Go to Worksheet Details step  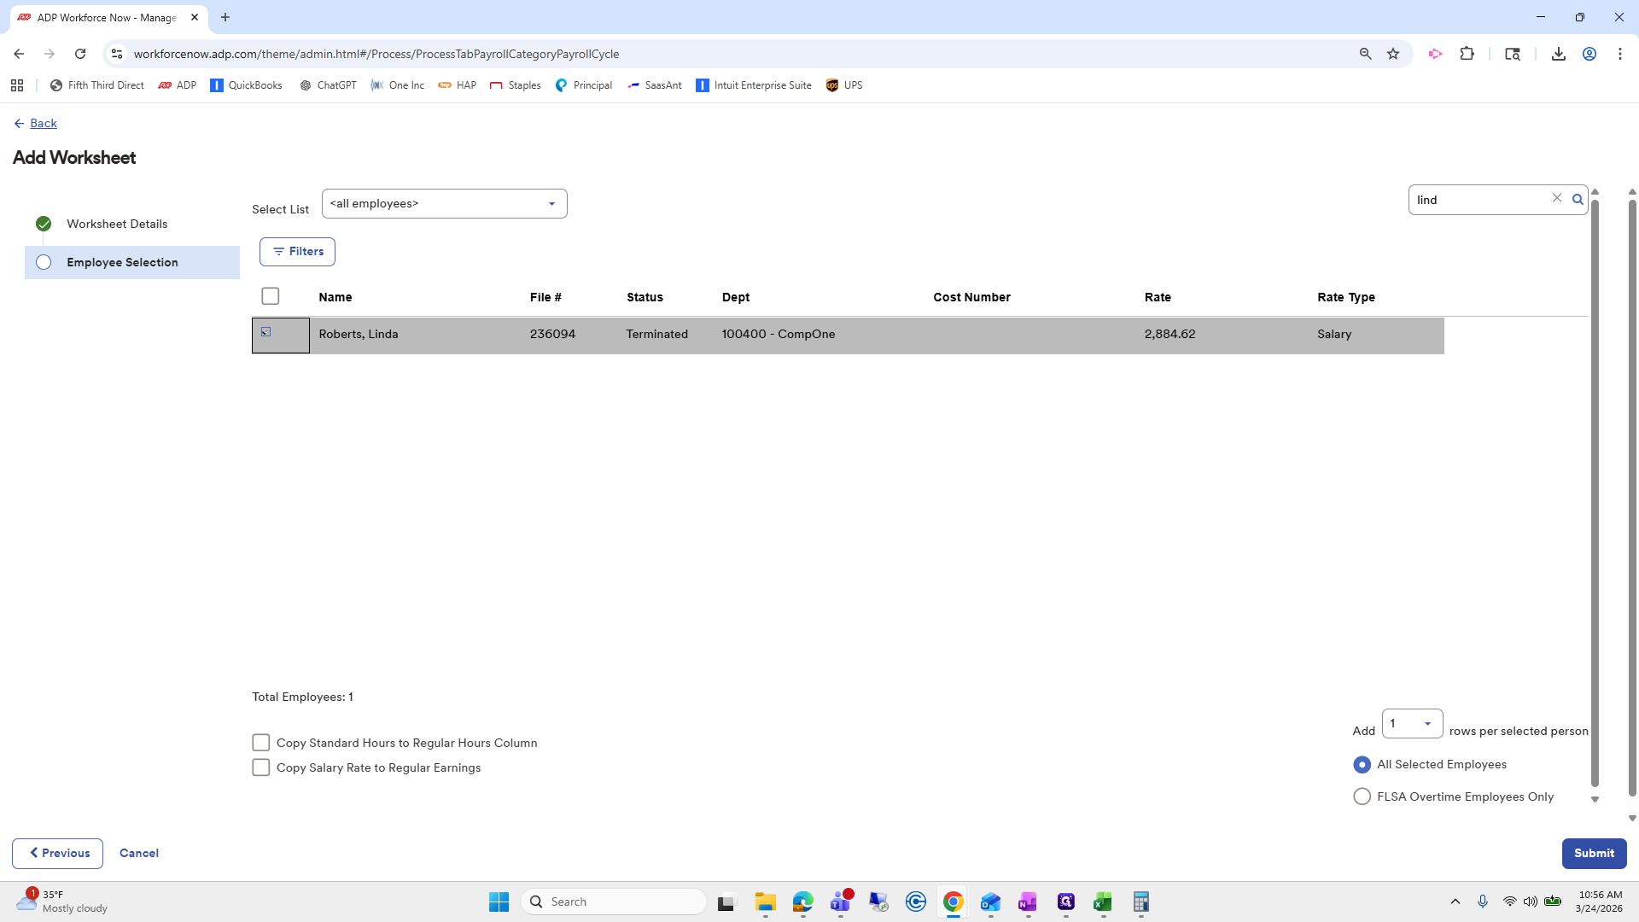(117, 224)
